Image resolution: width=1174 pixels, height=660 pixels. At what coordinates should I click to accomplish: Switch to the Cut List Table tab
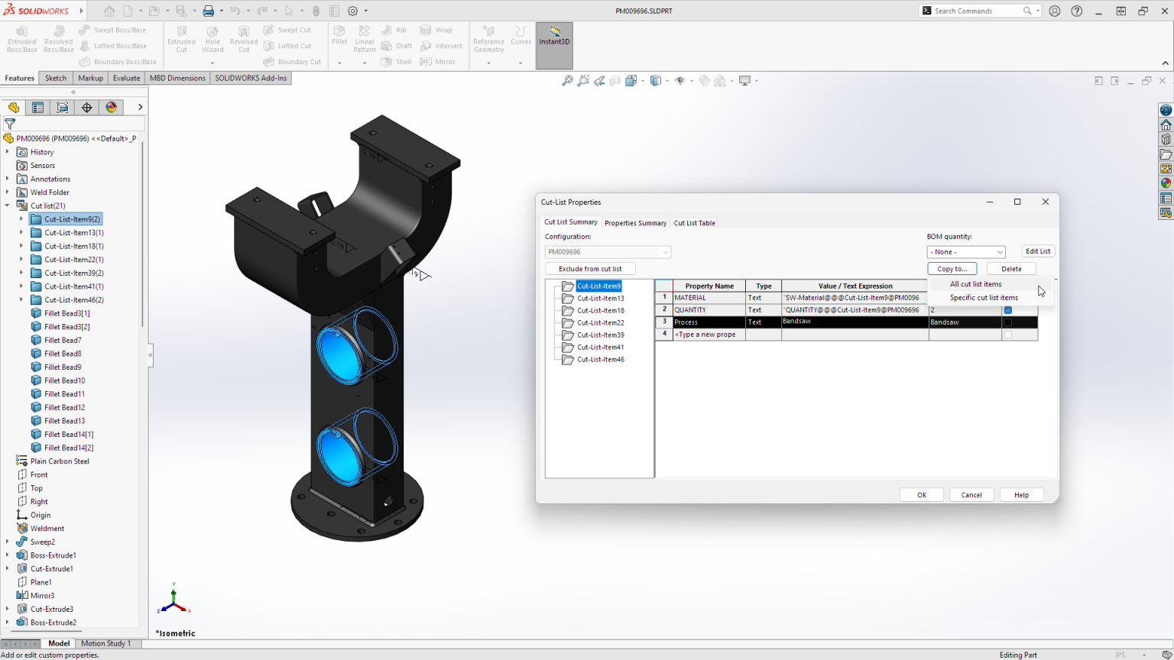coord(694,222)
